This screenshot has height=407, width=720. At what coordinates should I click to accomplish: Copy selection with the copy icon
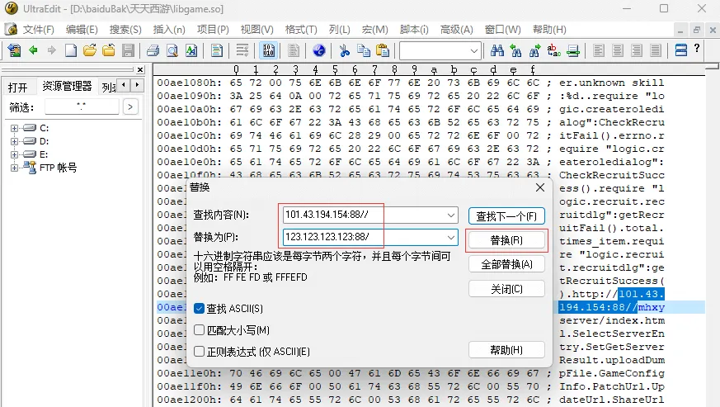[363, 50]
